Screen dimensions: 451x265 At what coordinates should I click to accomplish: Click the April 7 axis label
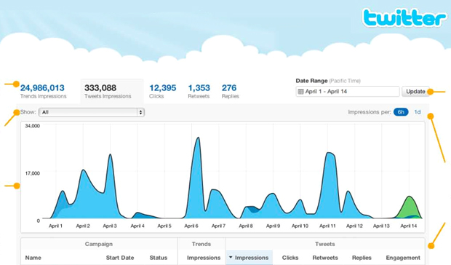(219, 226)
